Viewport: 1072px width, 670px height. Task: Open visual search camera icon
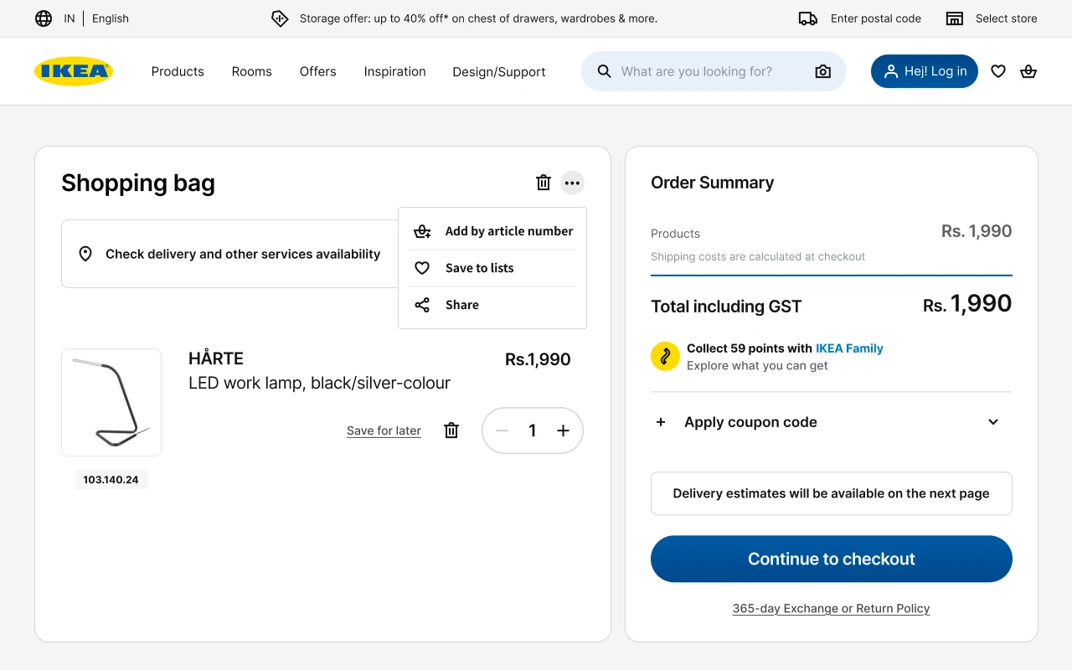823,72
